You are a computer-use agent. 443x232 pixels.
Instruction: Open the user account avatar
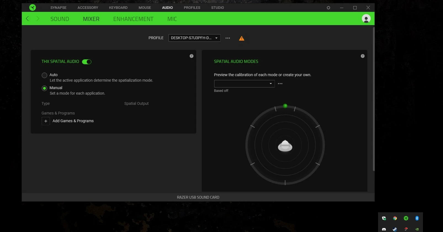pos(366,18)
